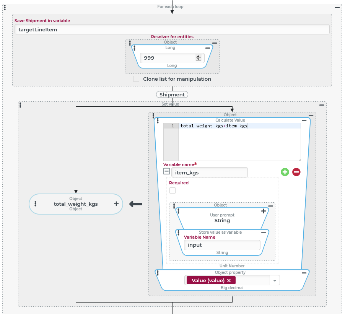Expand the total_weight_kgs object block

[116, 204]
